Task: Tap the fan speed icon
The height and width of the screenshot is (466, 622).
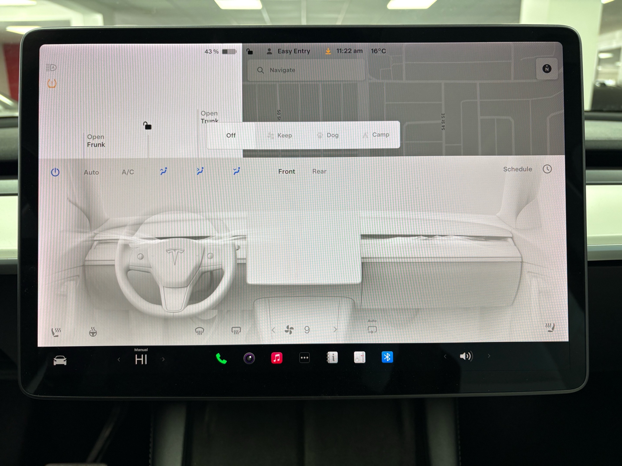Action: click(289, 330)
